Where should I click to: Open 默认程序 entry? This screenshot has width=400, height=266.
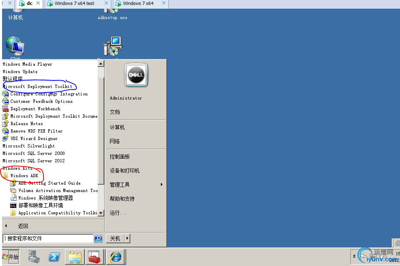[12, 79]
